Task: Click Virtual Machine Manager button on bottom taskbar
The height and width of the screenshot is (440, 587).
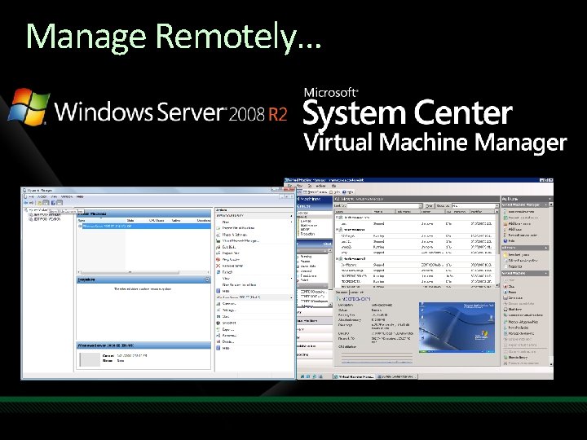Action: point(354,376)
